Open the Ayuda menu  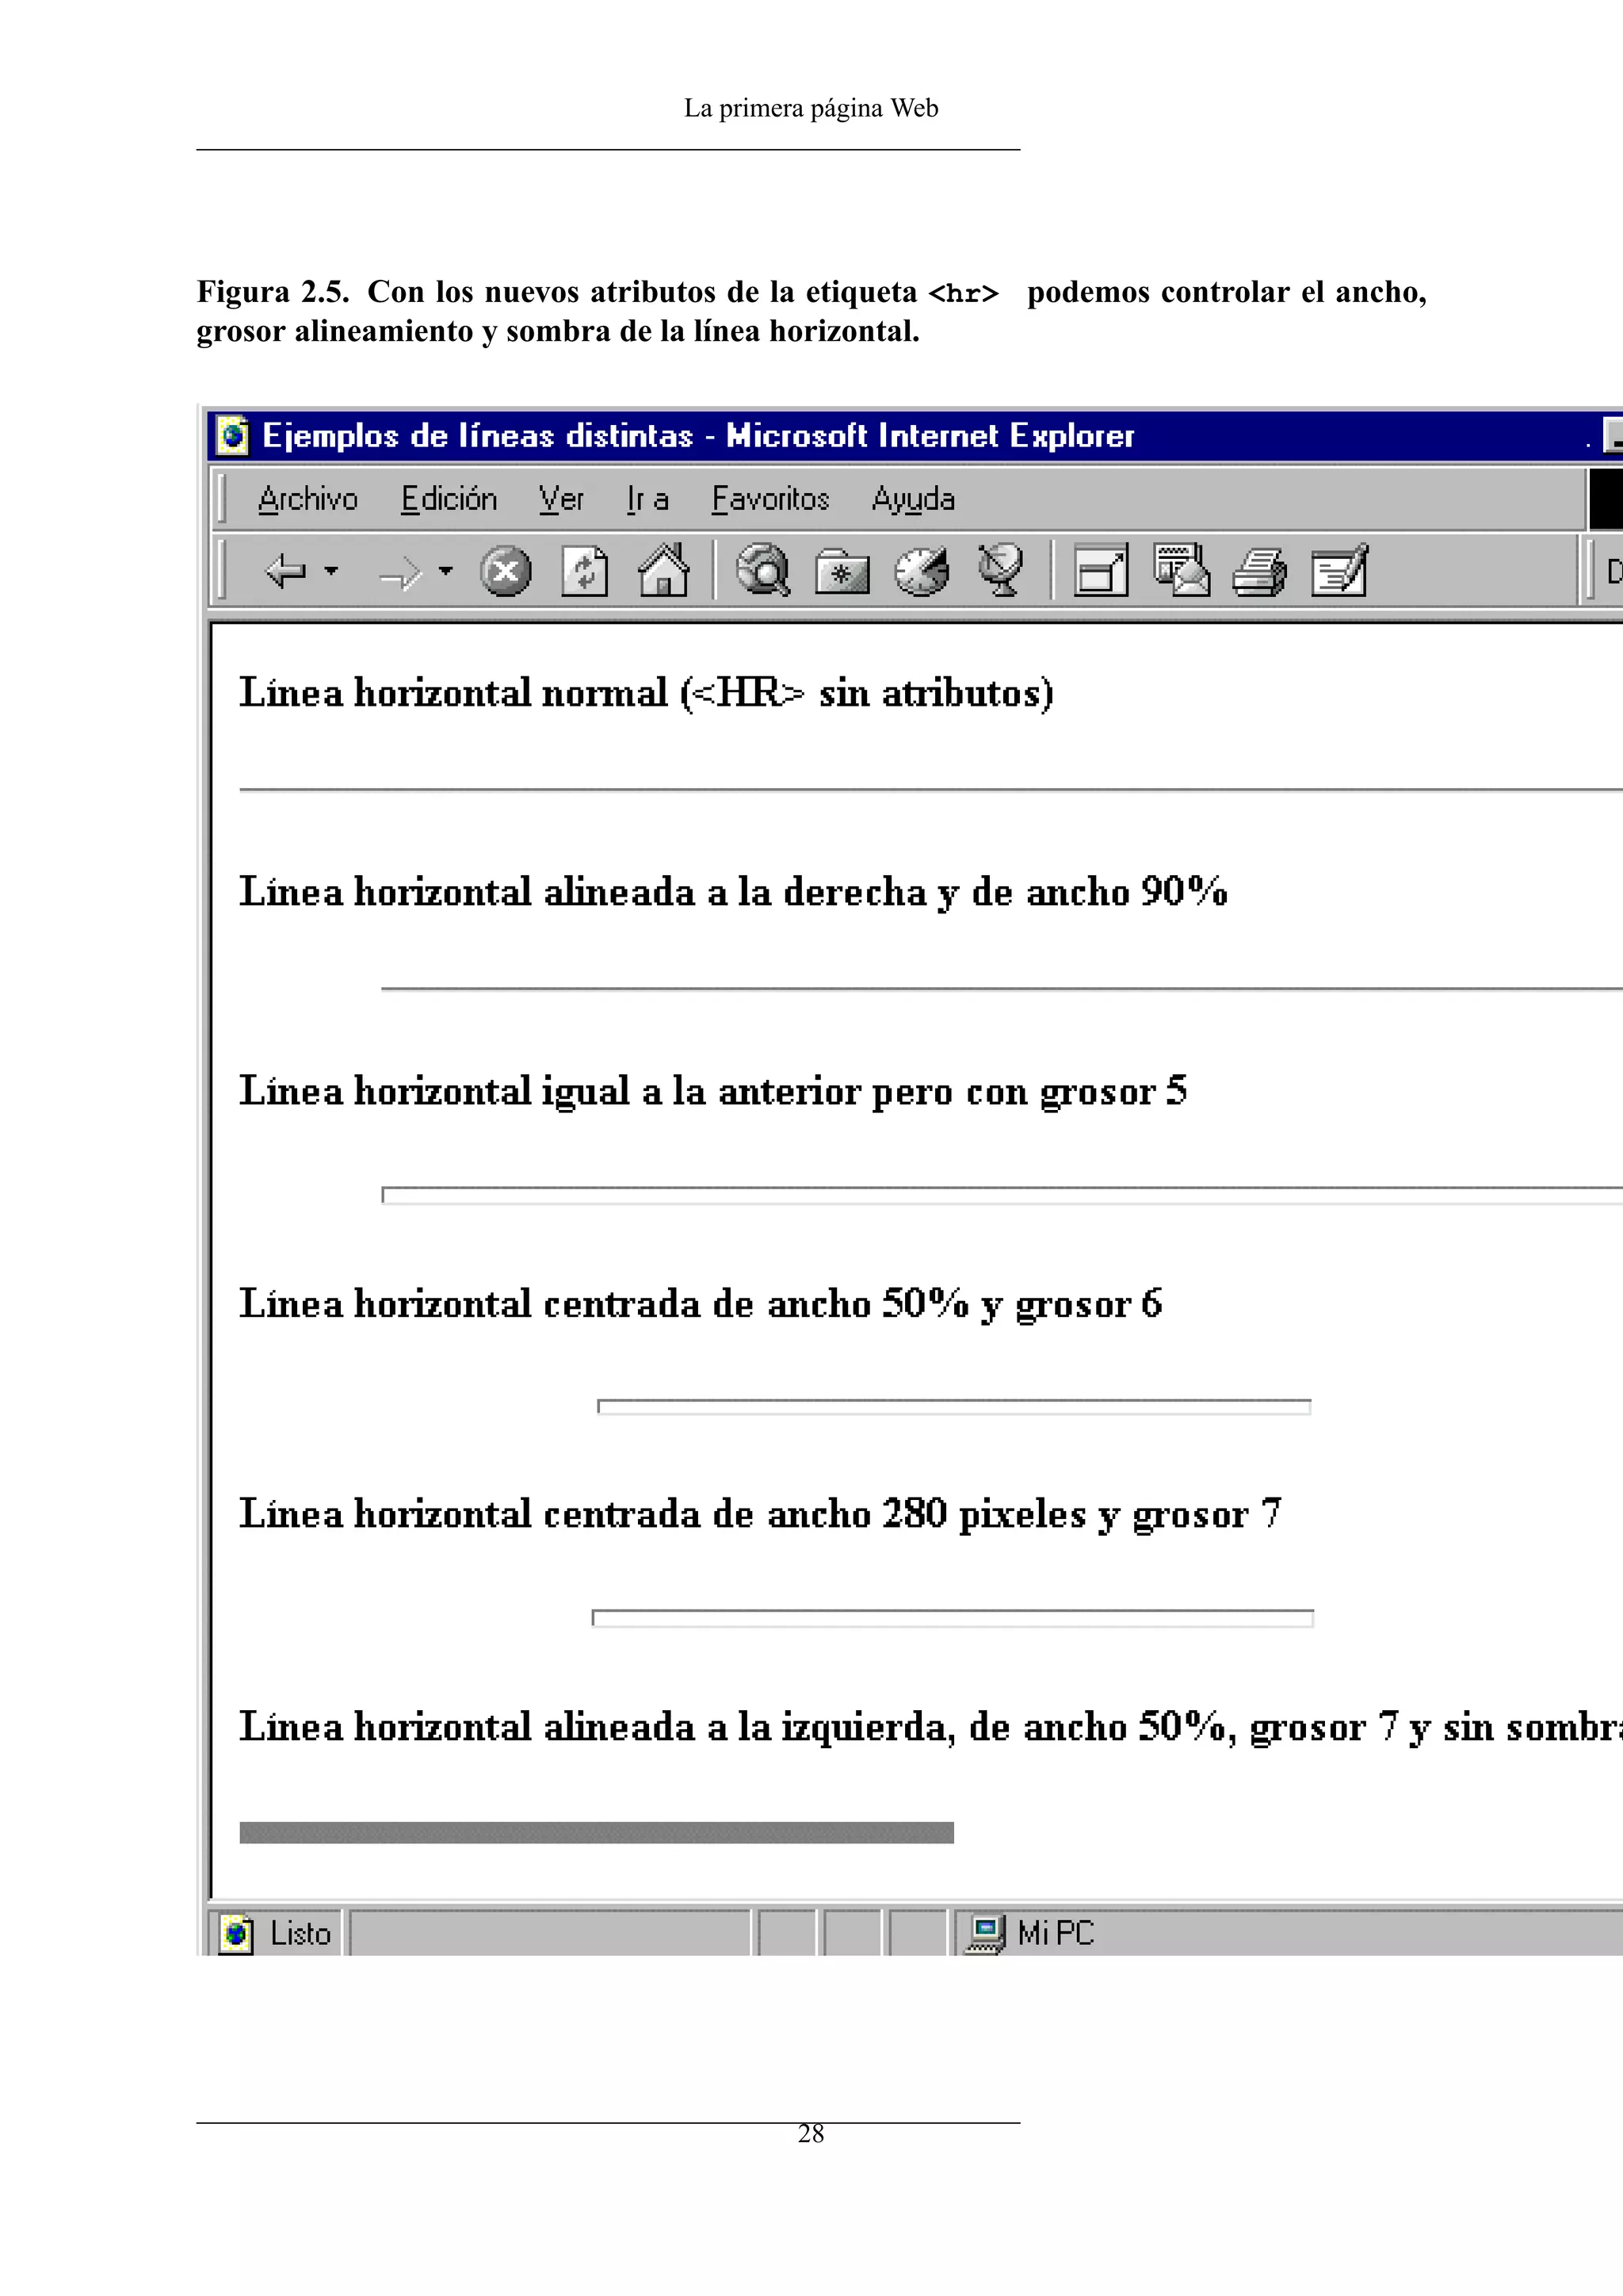[912, 498]
